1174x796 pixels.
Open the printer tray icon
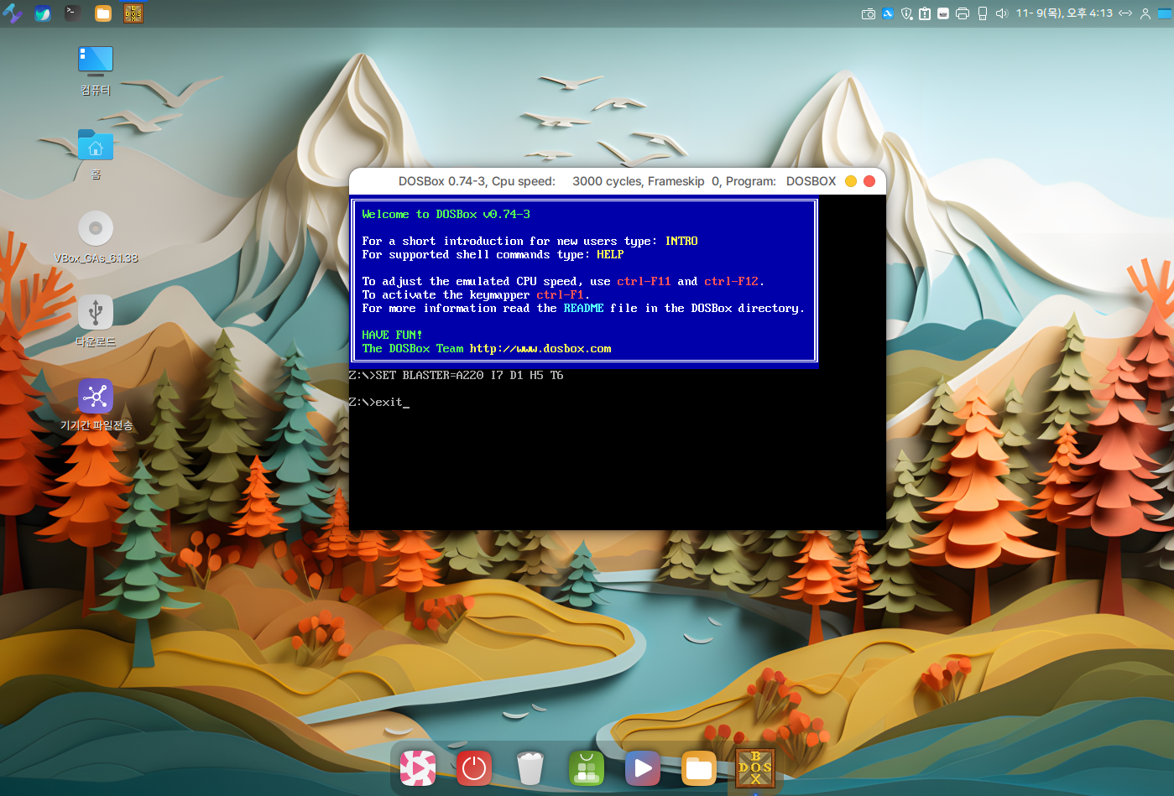click(963, 13)
